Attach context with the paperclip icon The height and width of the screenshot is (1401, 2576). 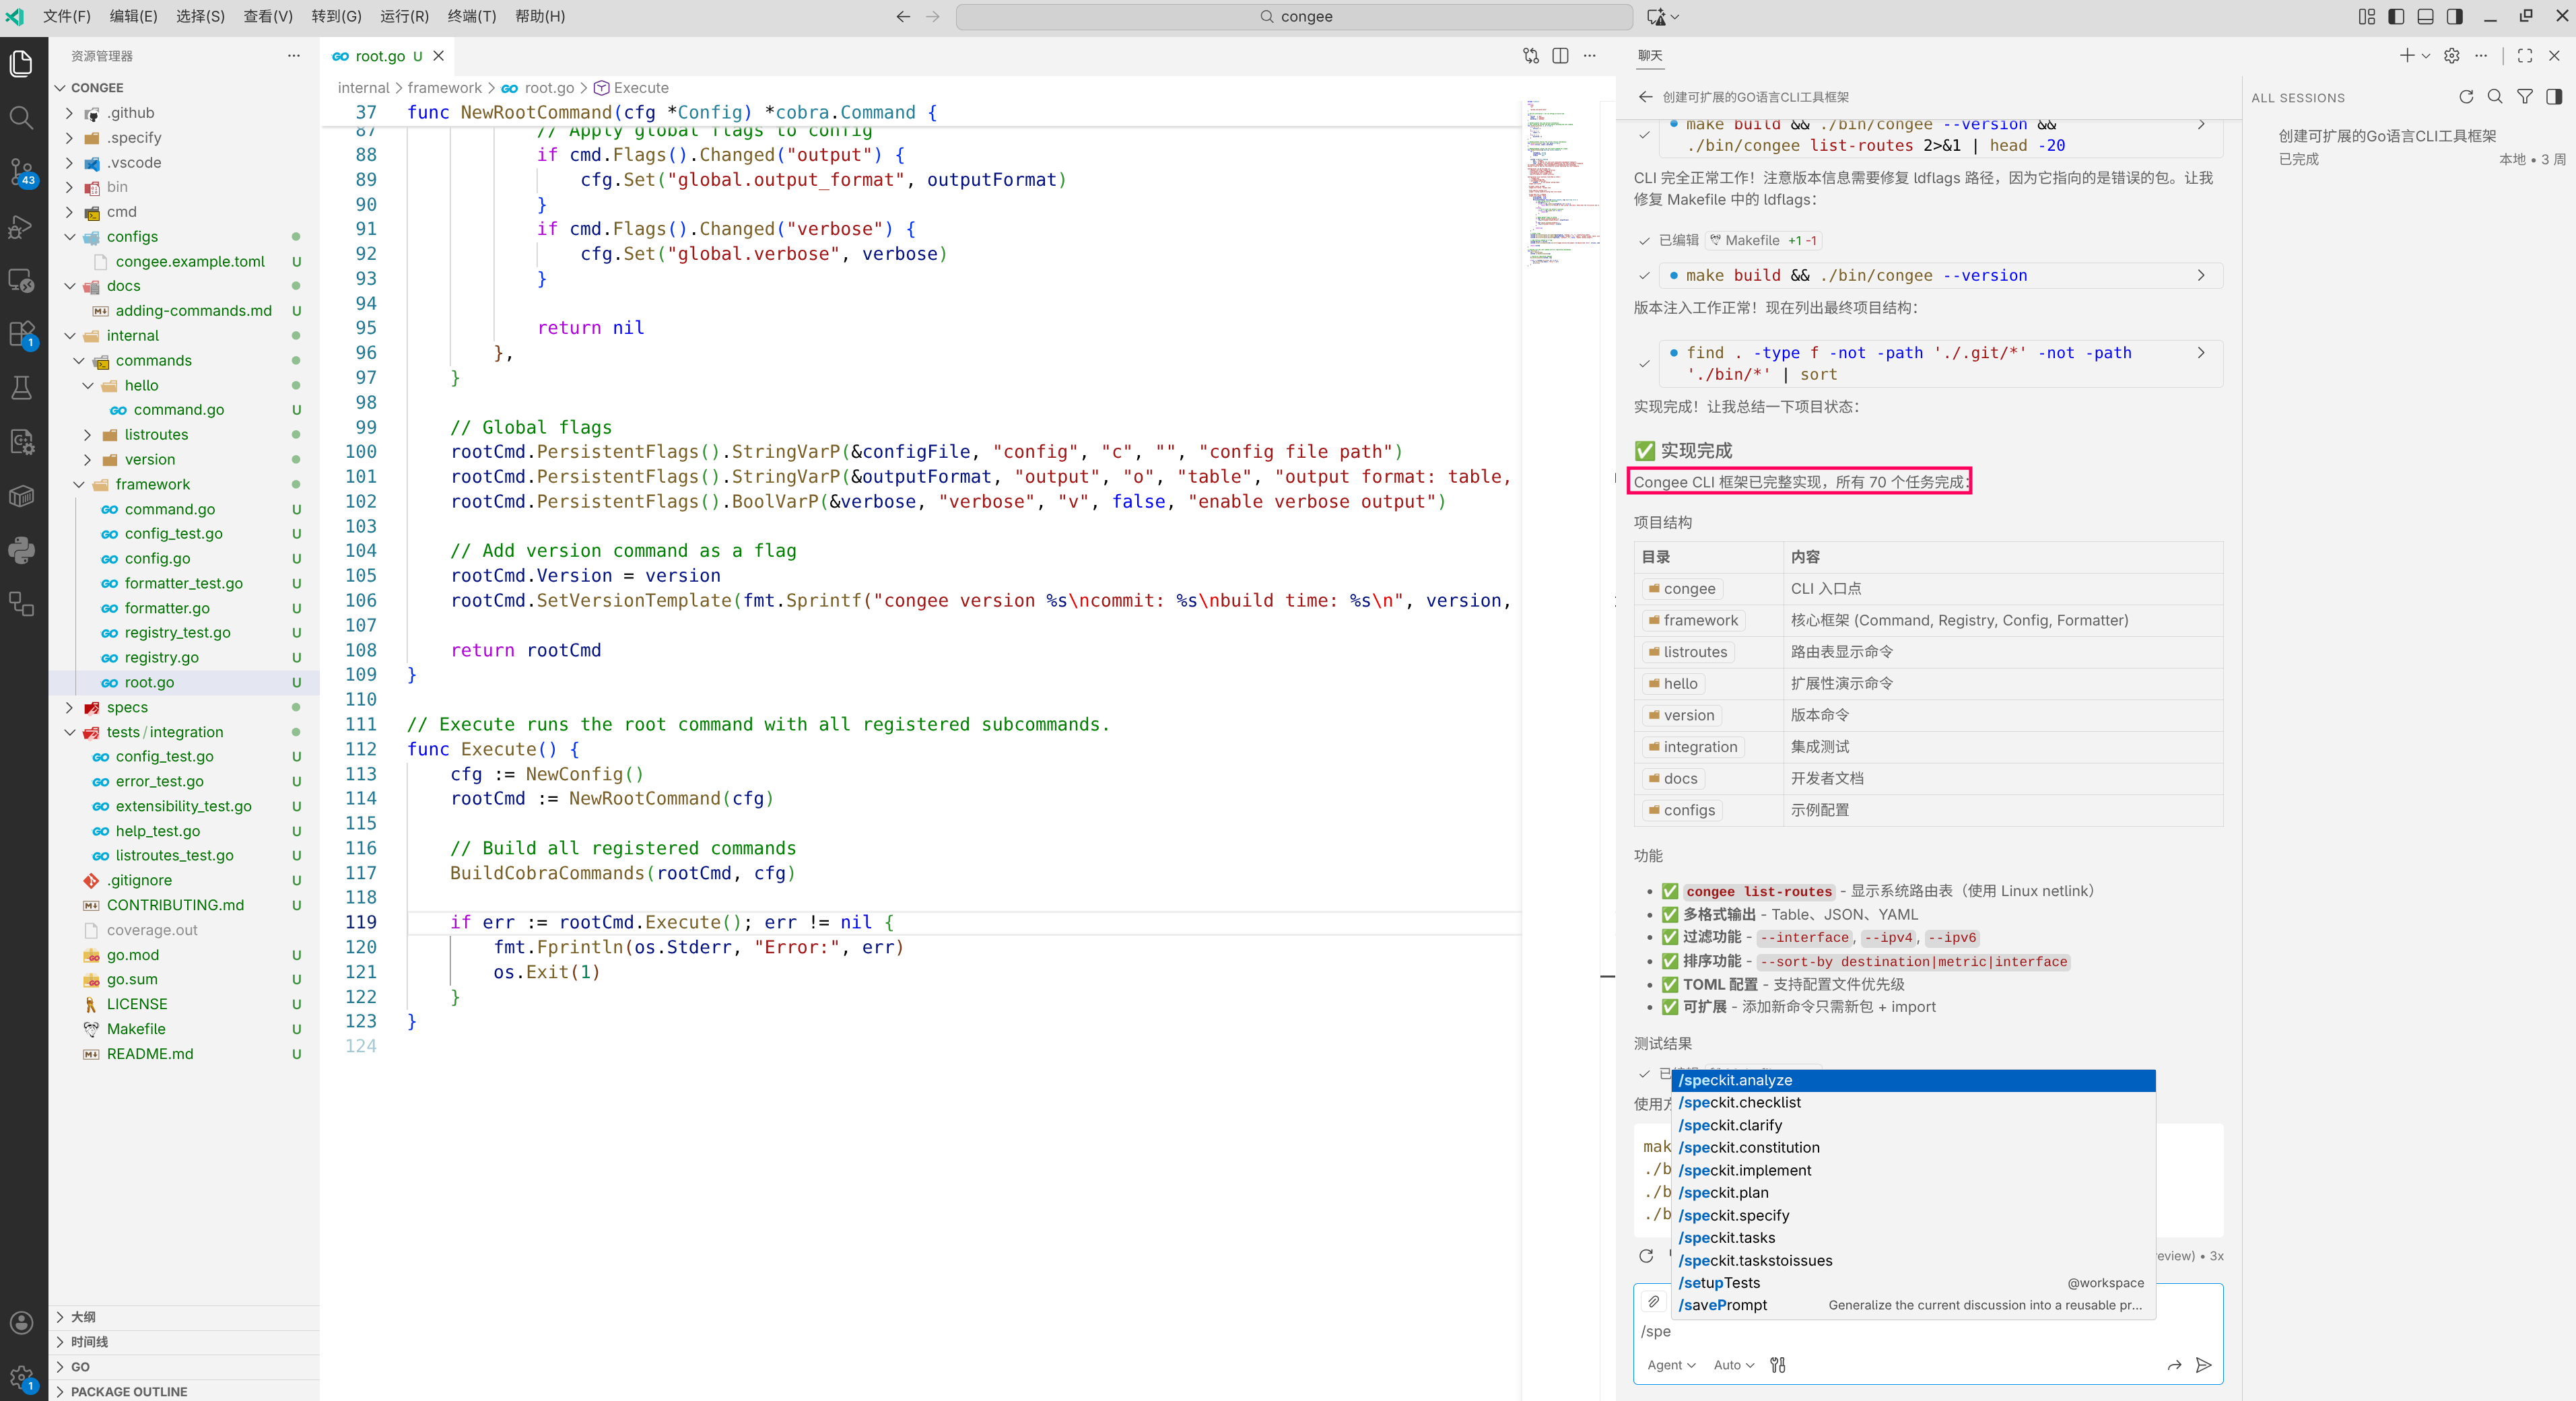pyautogui.click(x=1654, y=1302)
